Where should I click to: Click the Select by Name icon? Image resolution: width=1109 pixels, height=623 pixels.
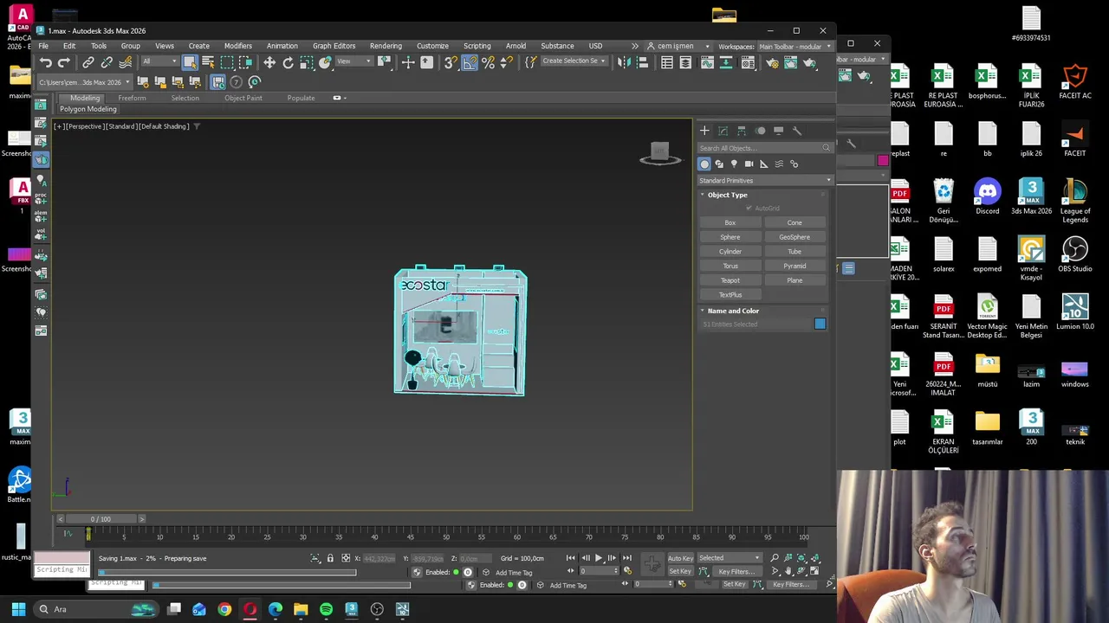point(208,62)
